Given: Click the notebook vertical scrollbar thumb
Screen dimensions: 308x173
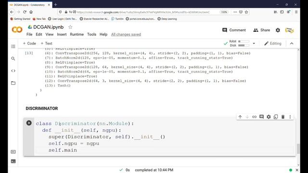Looking at the screenshot, I should (x=298, y=149).
